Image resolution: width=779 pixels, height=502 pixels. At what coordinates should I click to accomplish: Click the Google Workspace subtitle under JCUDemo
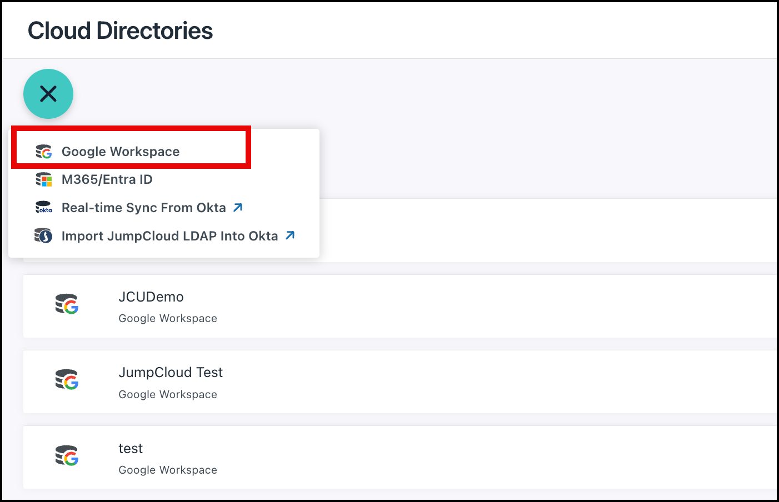(167, 318)
